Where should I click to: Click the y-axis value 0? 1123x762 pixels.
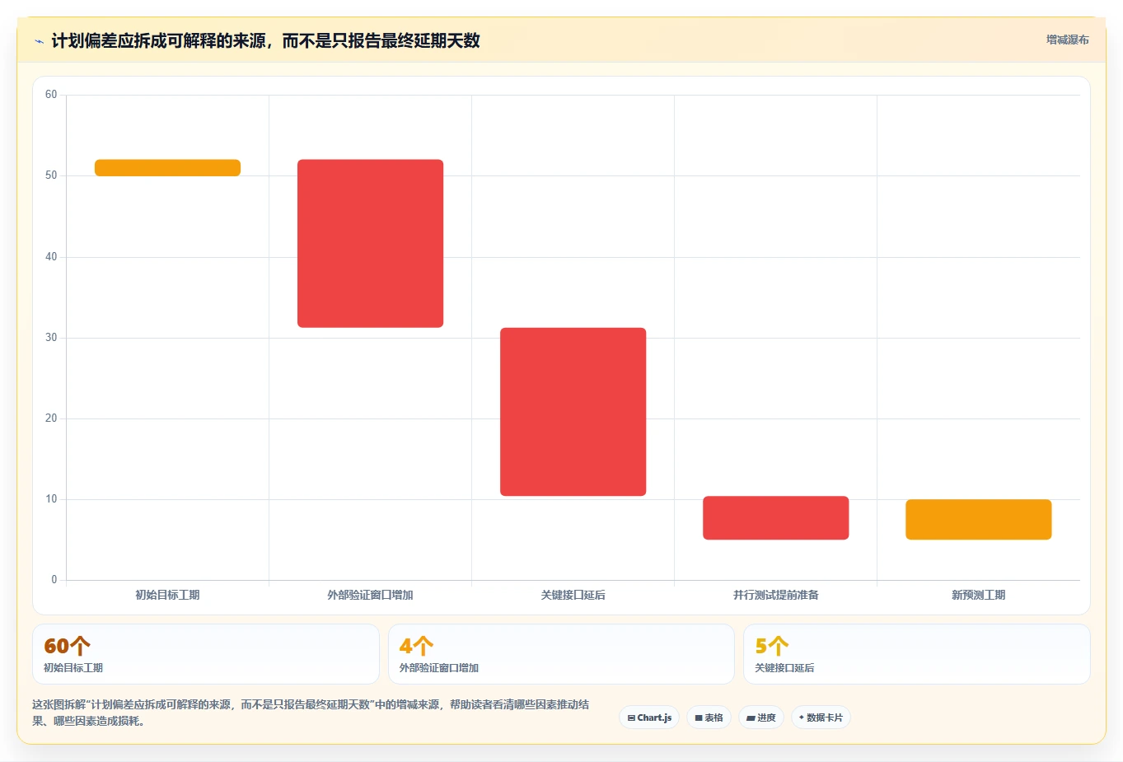tap(54, 580)
